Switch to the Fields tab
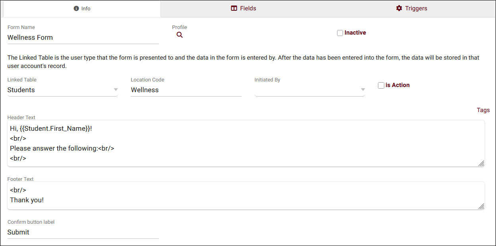The height and width of the screenshot is (246, 496). click(x=244, y=8)
